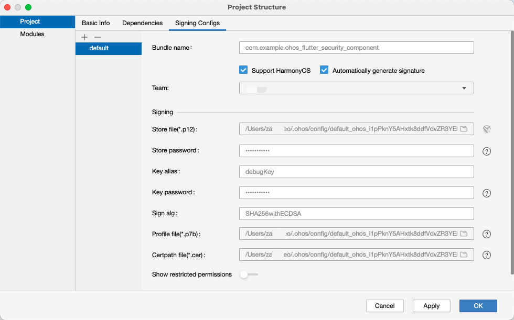Show help for Key password
The height and width of the screenshot is (320, 514).
487,193
